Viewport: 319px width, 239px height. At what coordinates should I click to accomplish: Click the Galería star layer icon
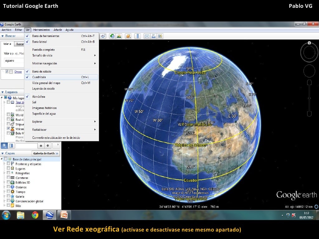(x=12, y=196)
